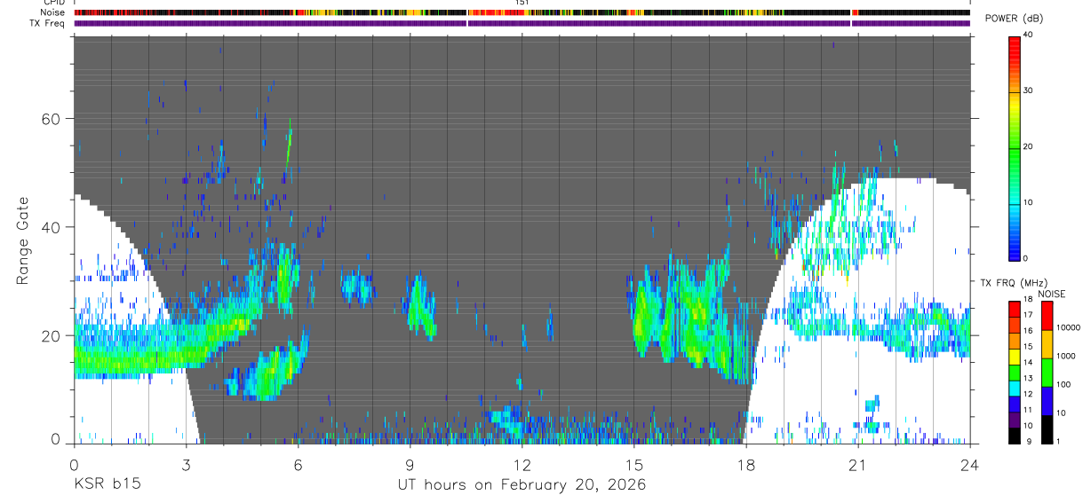
Task: Click the 9 hour tick label
Action: pyautogui.click(x=410, y=464)
